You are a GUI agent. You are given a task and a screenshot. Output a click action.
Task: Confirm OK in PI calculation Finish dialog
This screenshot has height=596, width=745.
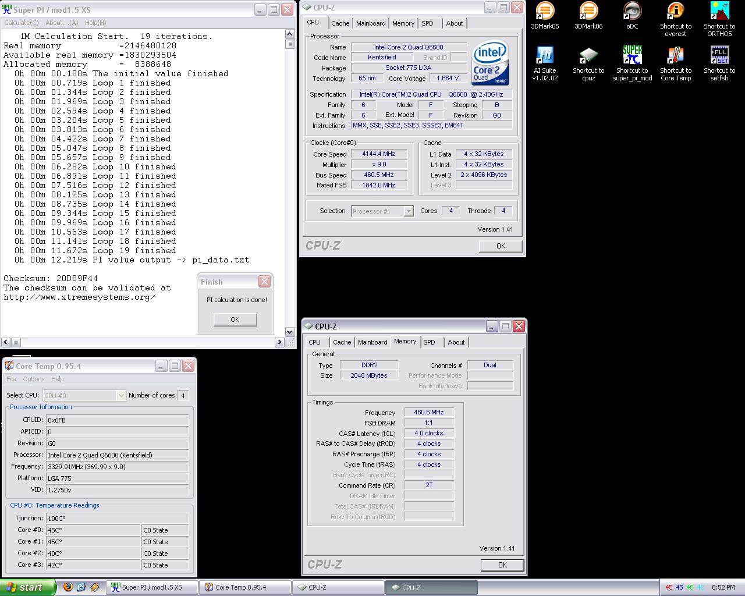click(235, 320)
